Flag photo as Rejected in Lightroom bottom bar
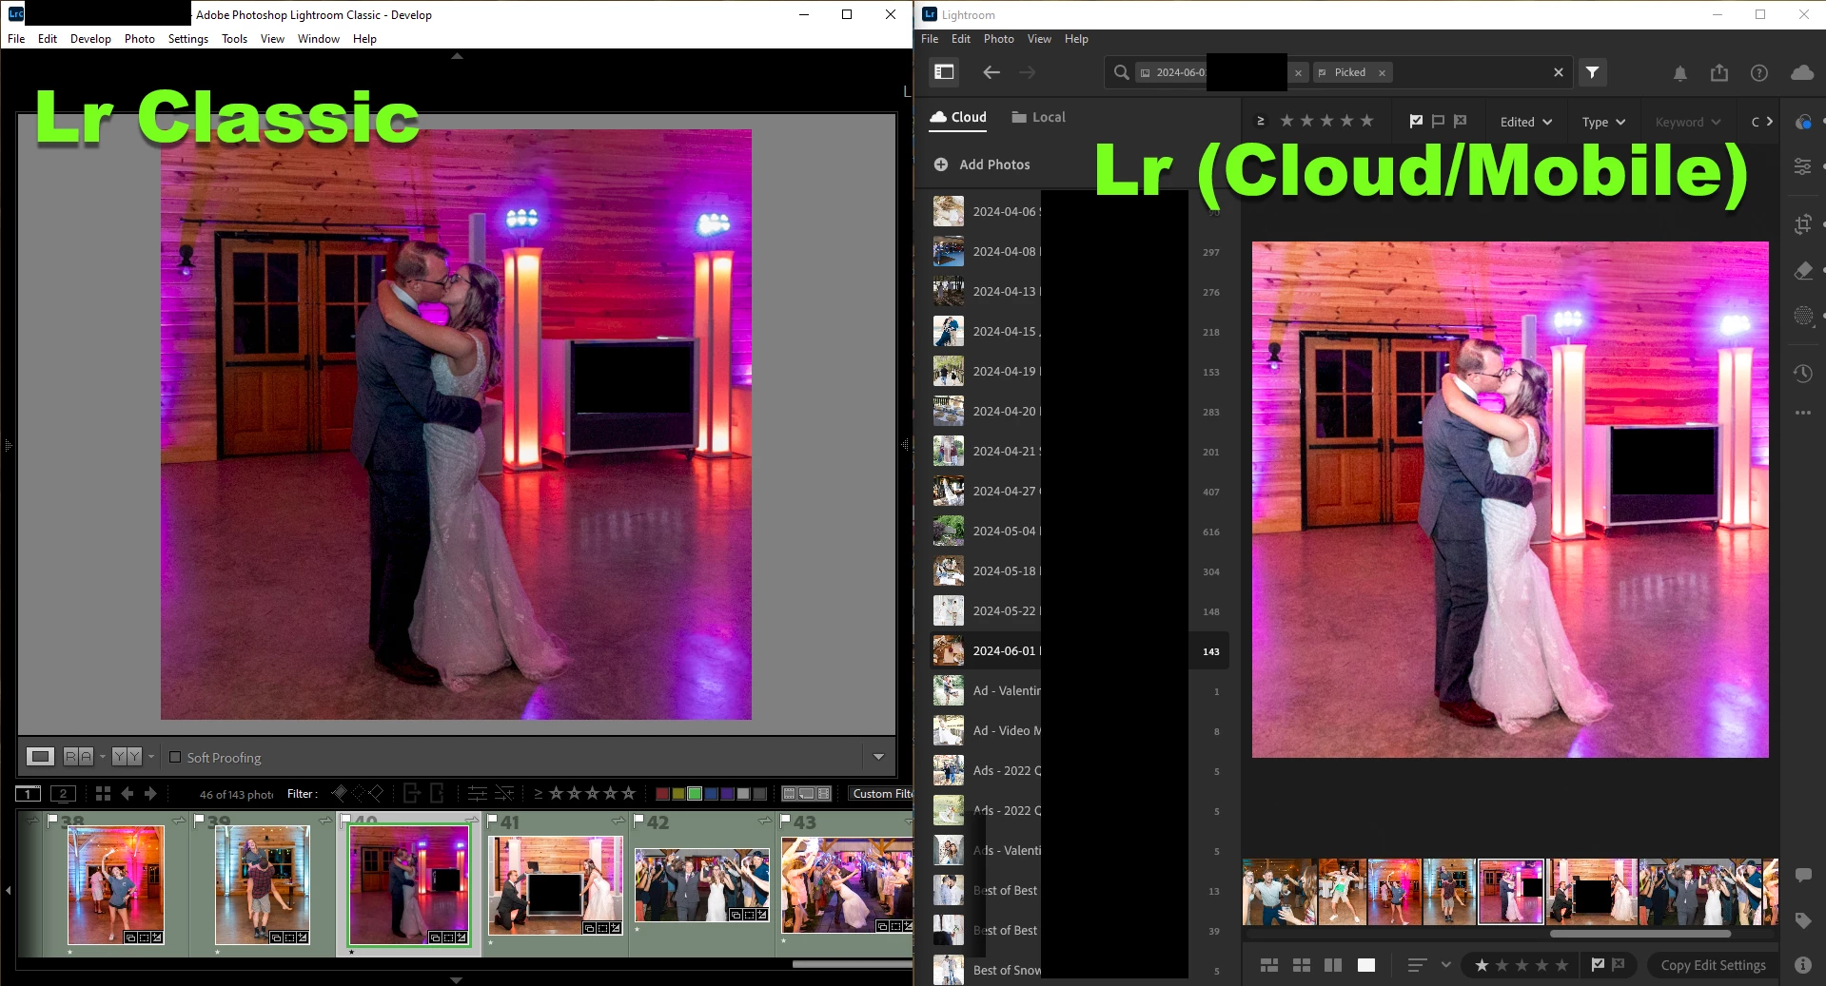This screenshot has width=1826, height=986. pyautogui.click(x=1618, y=964)
